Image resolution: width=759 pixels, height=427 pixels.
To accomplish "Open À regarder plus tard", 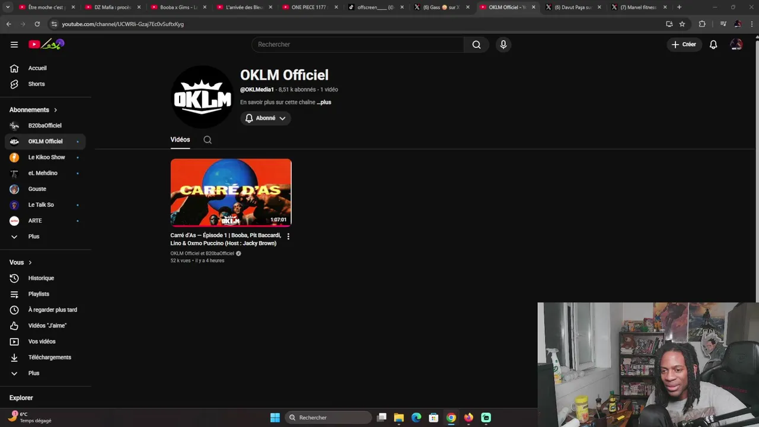I will point(46,310).
